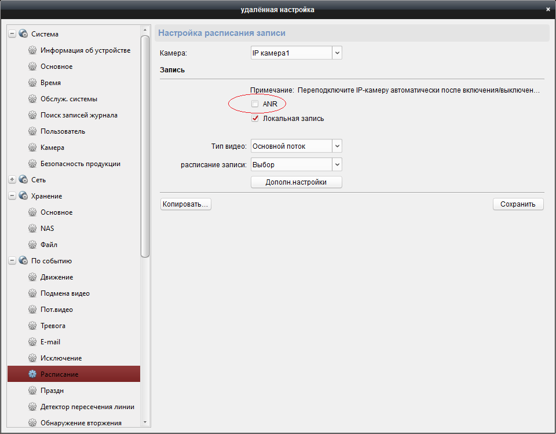The height and width of the screenshot is (434, 556).
Task: Click the gear icon next to NAS
Action: pos(32,229)
